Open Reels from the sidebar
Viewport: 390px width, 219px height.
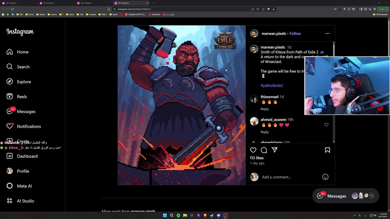tap(16, 97)
